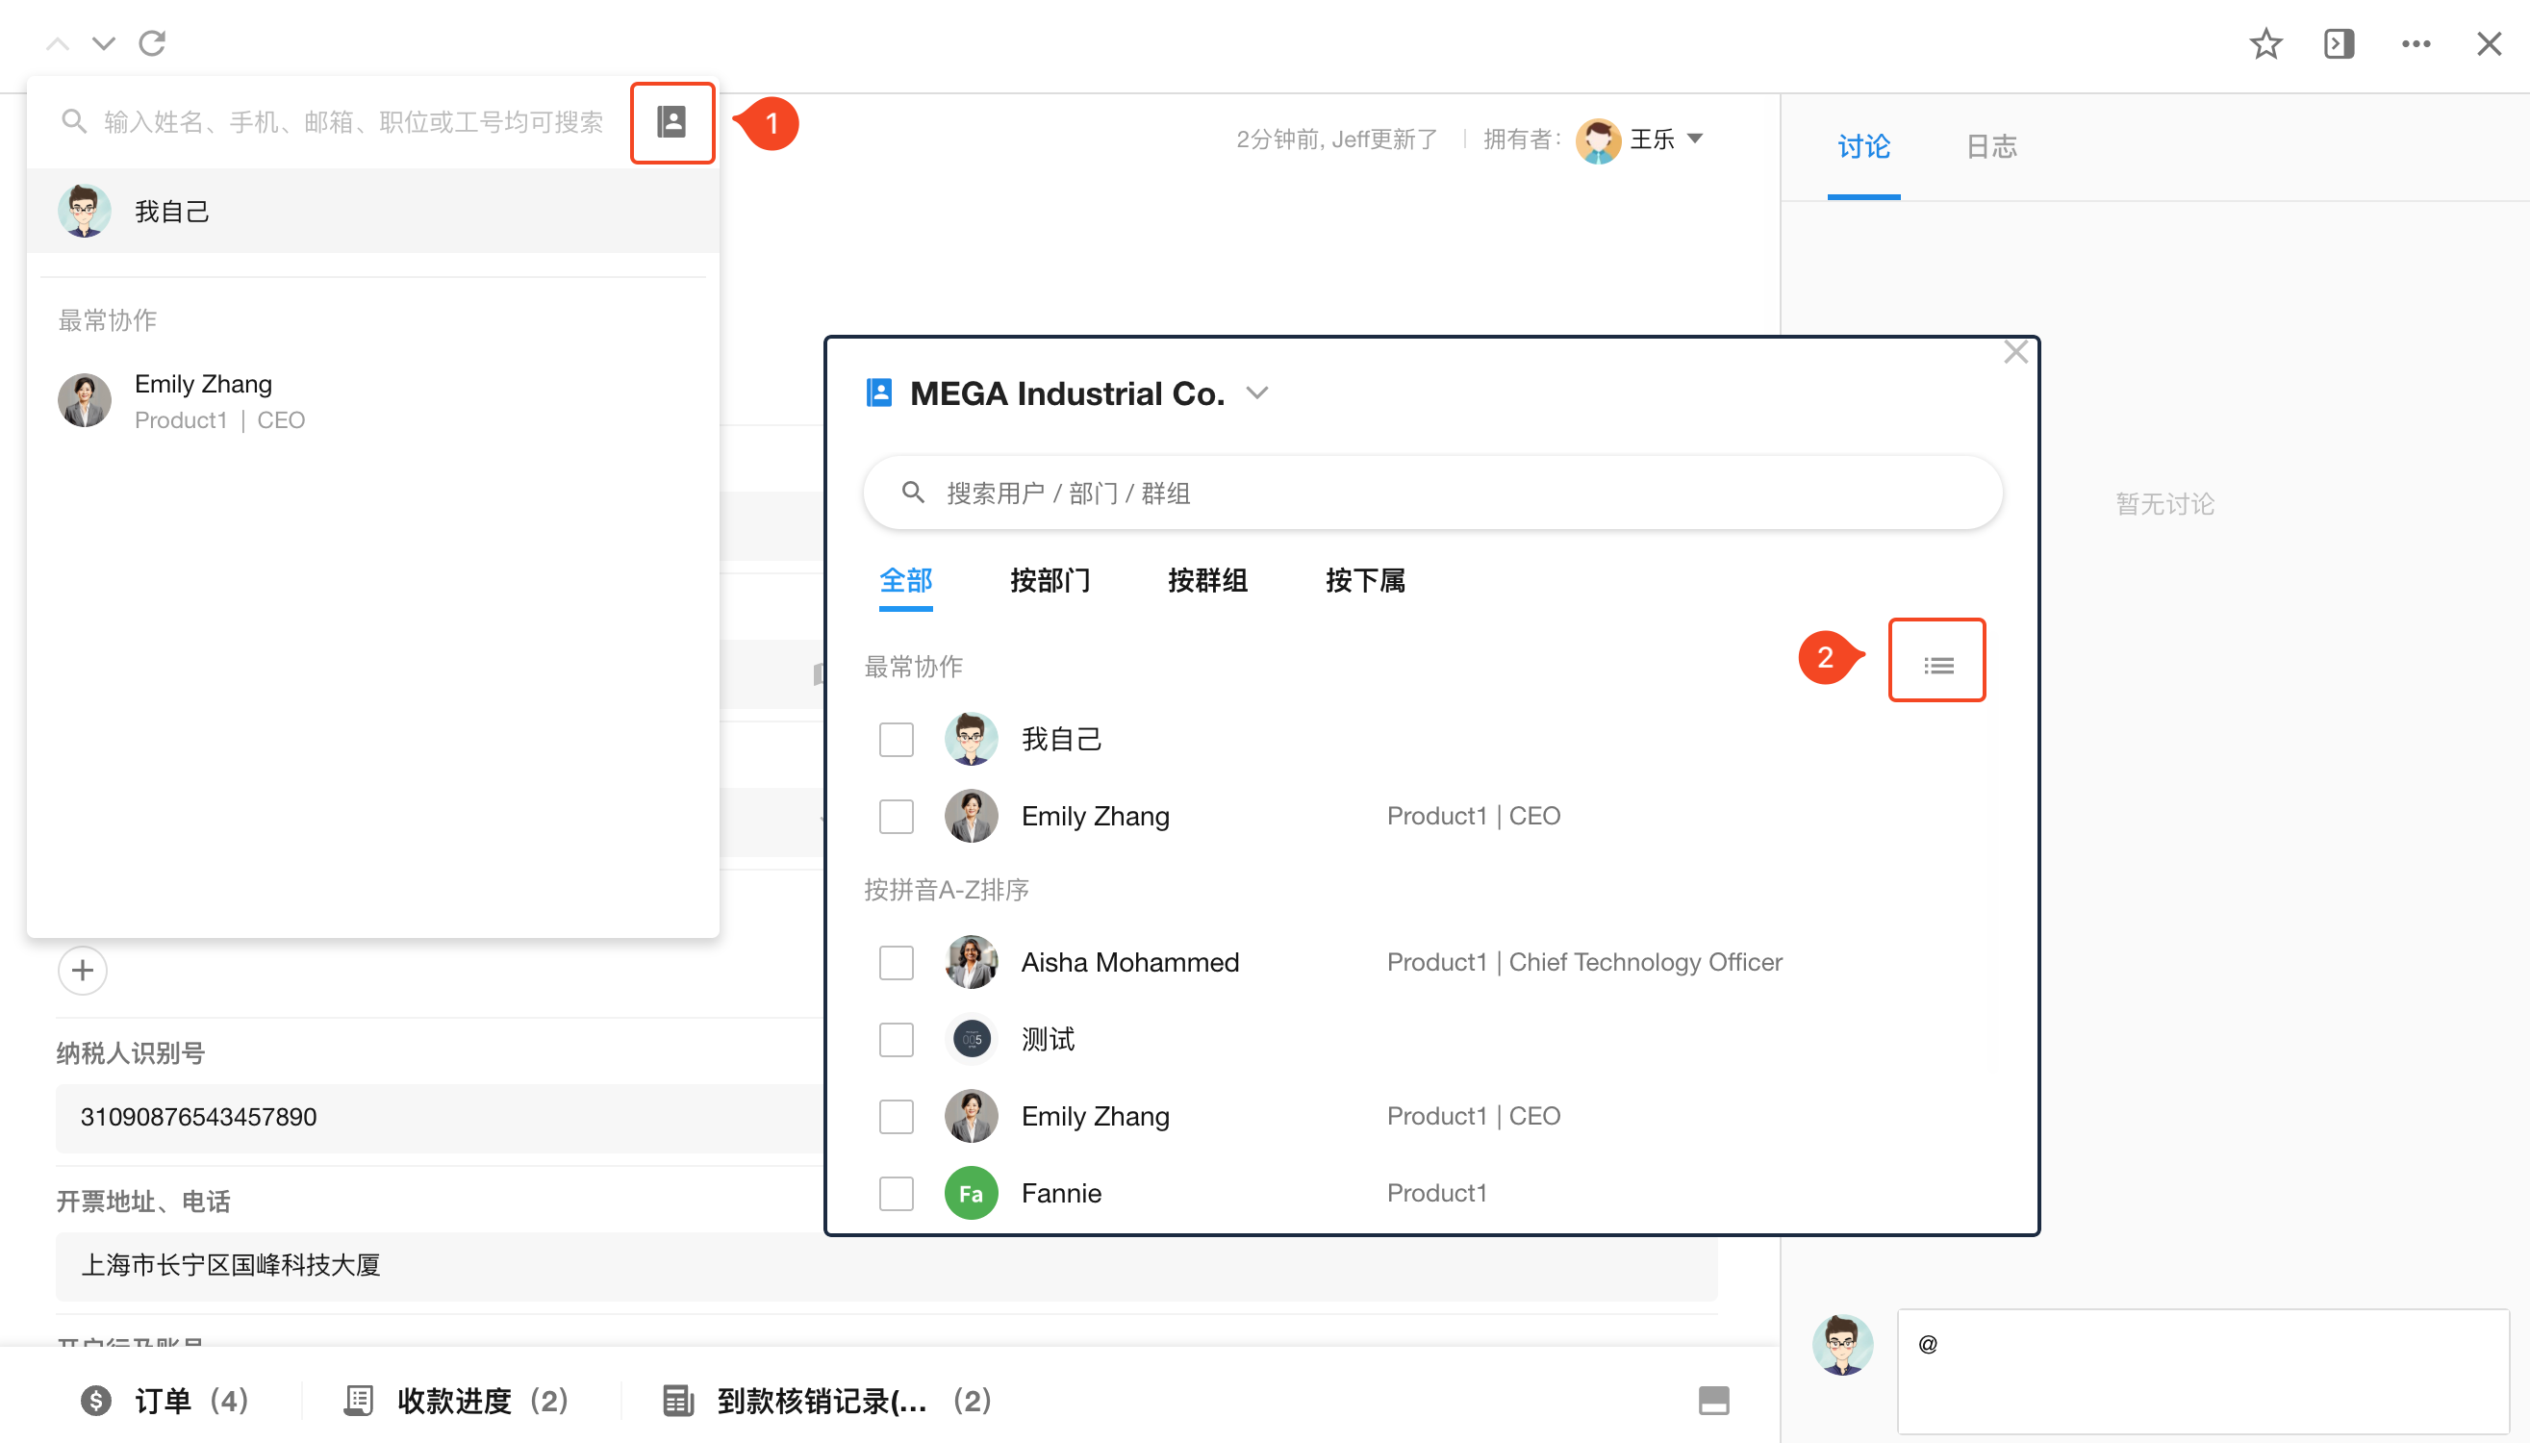Click the refresh icon at top left

pos(152,43)
